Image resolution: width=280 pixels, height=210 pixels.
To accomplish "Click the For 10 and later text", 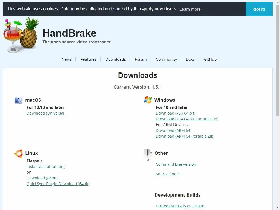I will [x=172, y=107].
